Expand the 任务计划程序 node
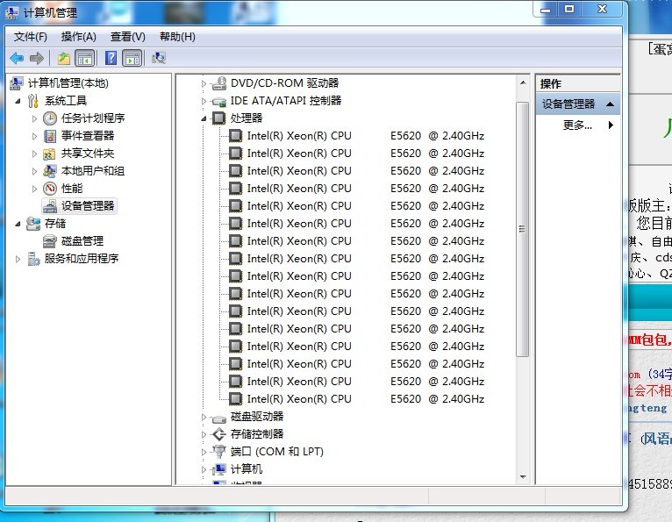Screen dimensions: 672x522 point(34,118)
